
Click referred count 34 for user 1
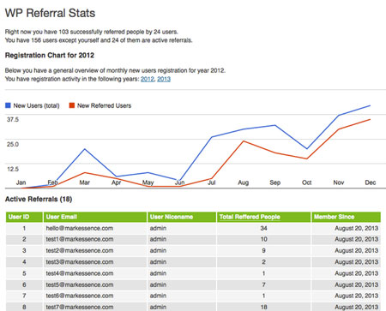click(x=263, y=228)
